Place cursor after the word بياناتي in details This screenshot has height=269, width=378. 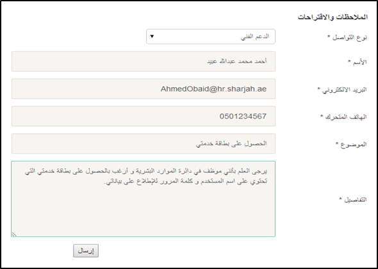click(x=105, y=183)
